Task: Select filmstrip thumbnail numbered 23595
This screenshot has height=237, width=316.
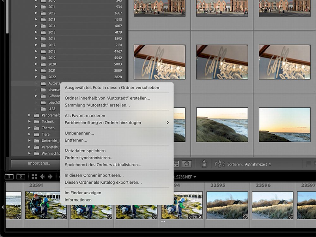Action: click(227, 205)
